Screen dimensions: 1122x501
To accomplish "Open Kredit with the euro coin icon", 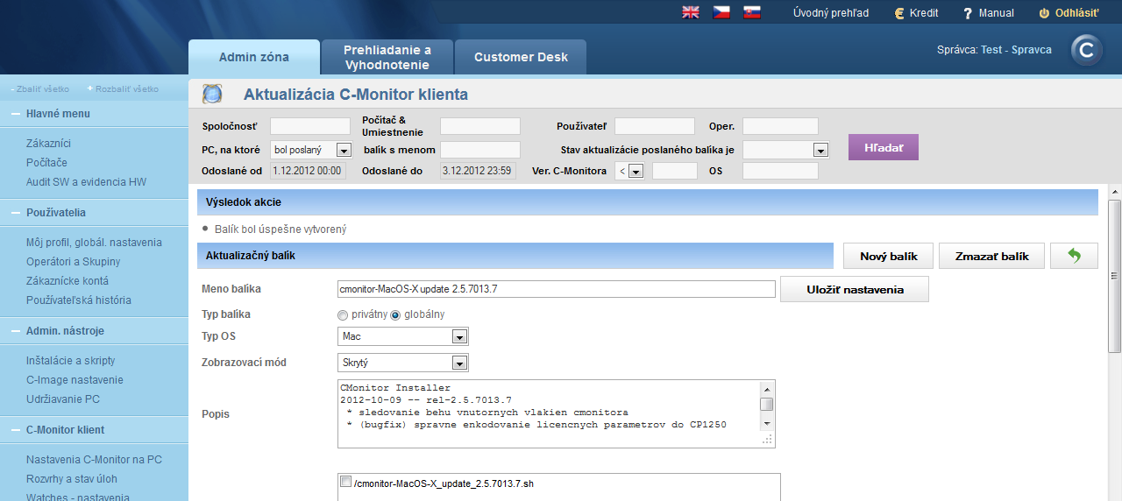I will coord(899,13).
